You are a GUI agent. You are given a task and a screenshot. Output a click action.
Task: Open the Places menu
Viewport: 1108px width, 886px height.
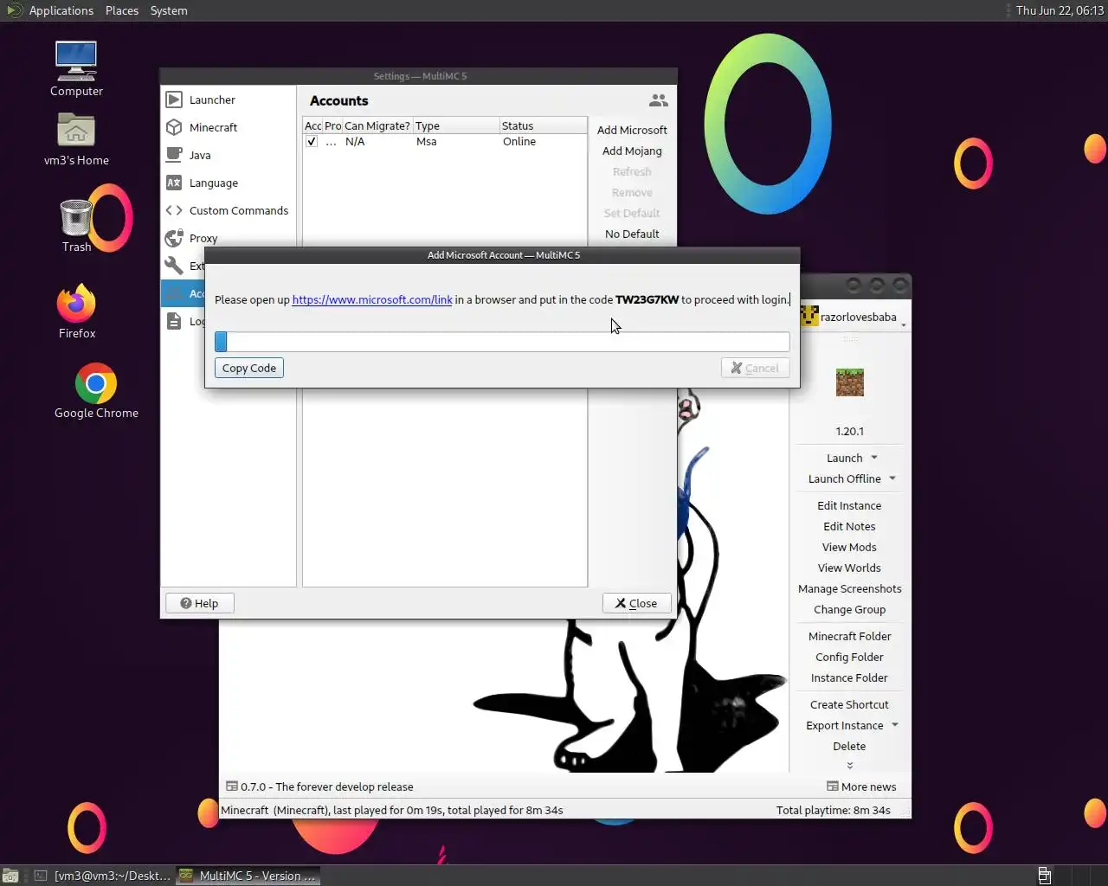click(122, 10)
